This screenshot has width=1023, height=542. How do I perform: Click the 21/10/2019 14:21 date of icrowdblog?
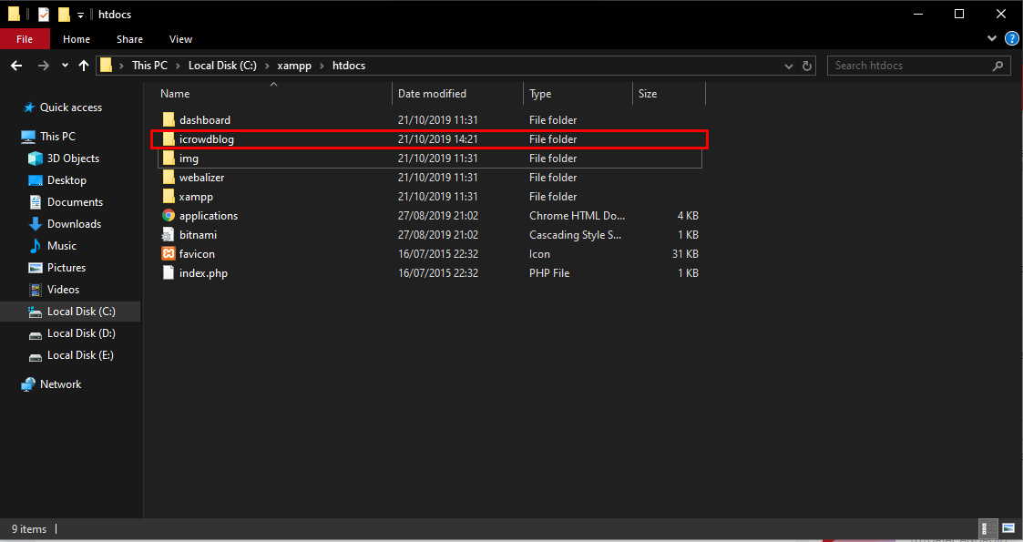[x=438, y=139]
